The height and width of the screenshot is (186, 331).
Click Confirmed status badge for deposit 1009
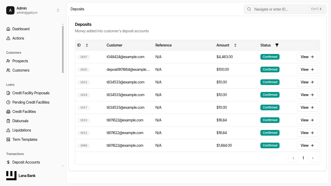coord(270,145)
